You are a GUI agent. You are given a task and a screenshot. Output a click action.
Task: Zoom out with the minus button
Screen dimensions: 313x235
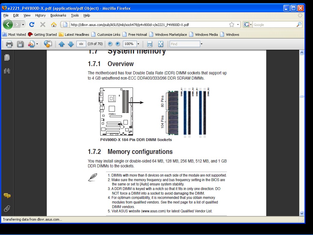(110, 44)
